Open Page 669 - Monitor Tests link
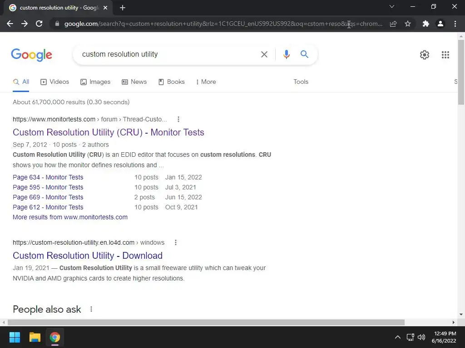The width and height of the screenshot is (465, 348). (x=48, y=198)
